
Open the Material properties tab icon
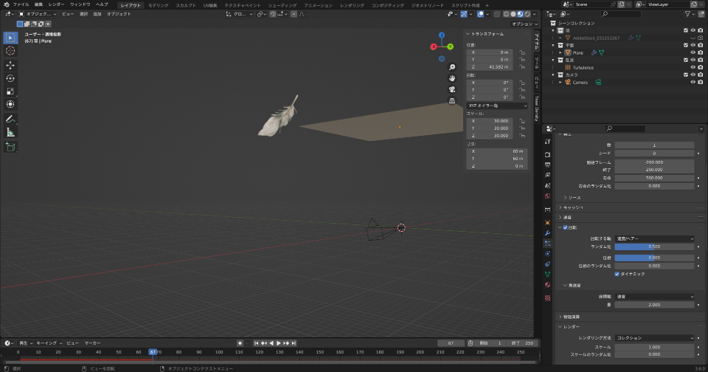click(548, 285)
